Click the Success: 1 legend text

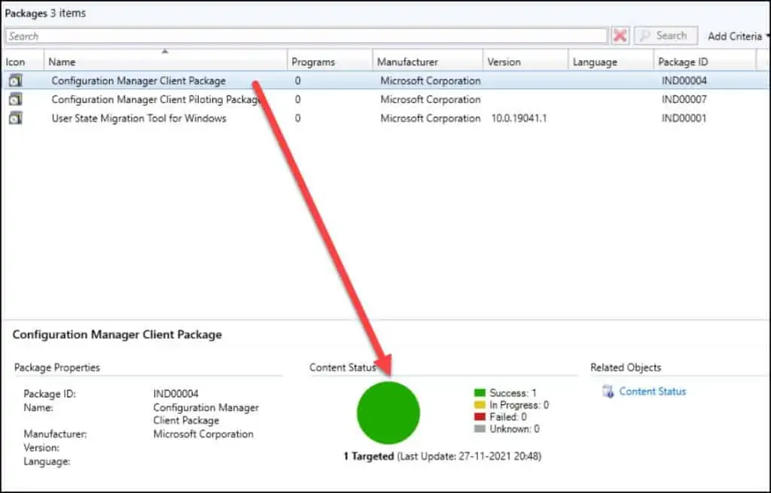[x=513, y=393]
